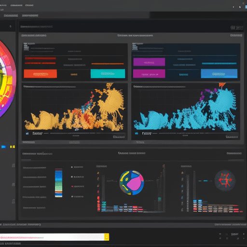Click into the white input bar at the bottom
247x247 pixels.
coord(52,237)
